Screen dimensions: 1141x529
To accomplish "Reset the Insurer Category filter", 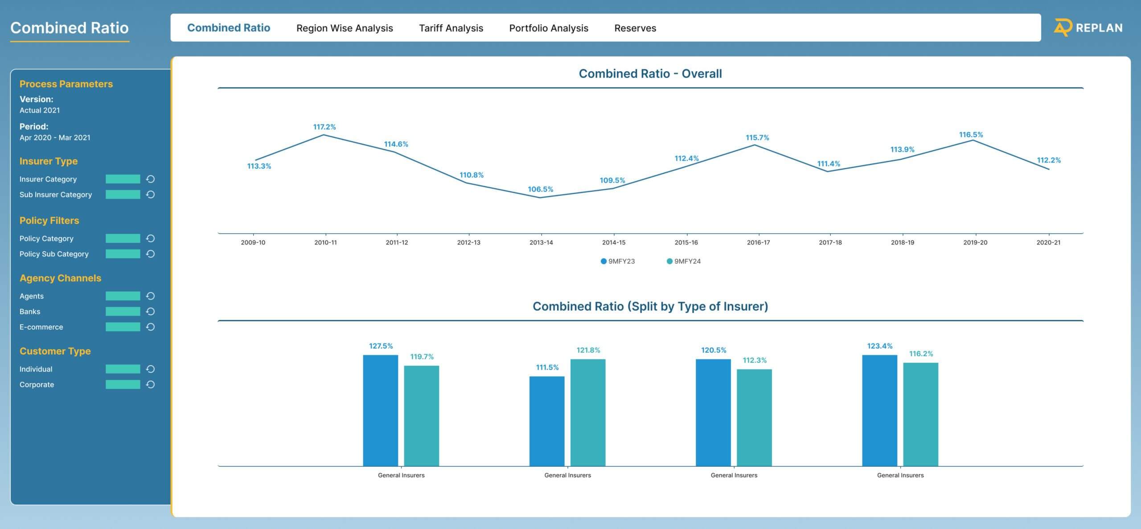I will pos(151,179).
